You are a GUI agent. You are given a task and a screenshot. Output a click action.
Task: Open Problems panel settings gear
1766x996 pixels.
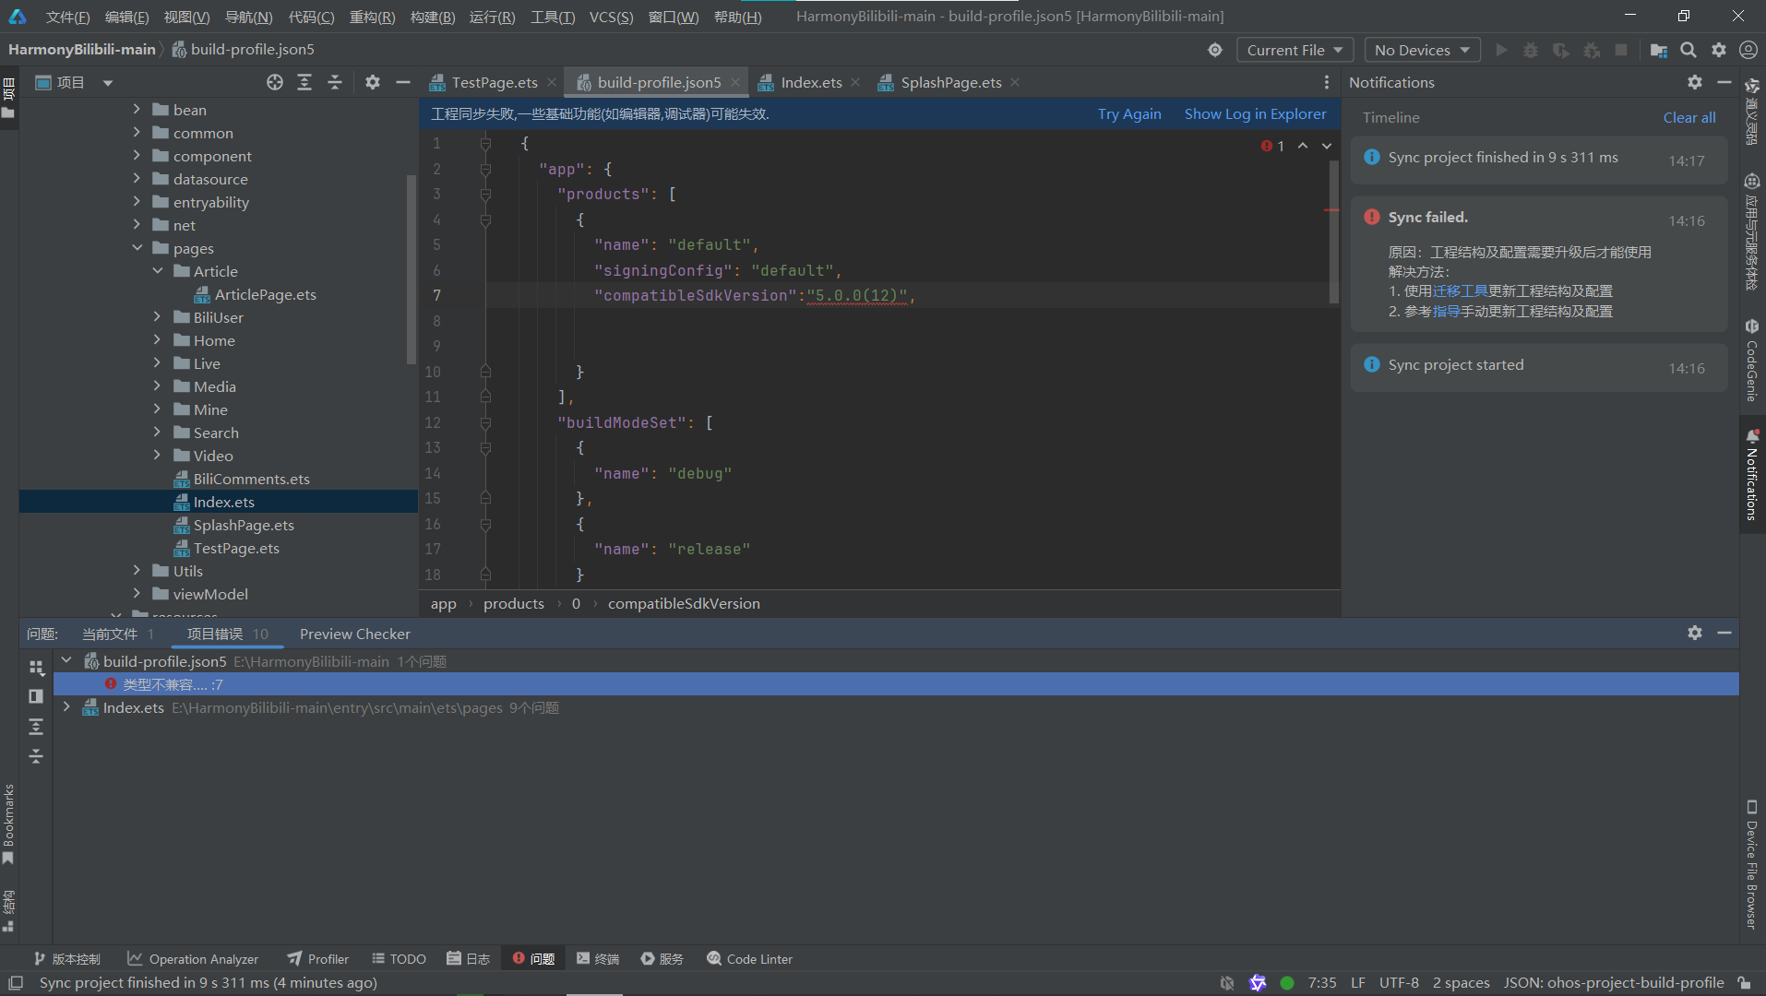coord(1695,633)
